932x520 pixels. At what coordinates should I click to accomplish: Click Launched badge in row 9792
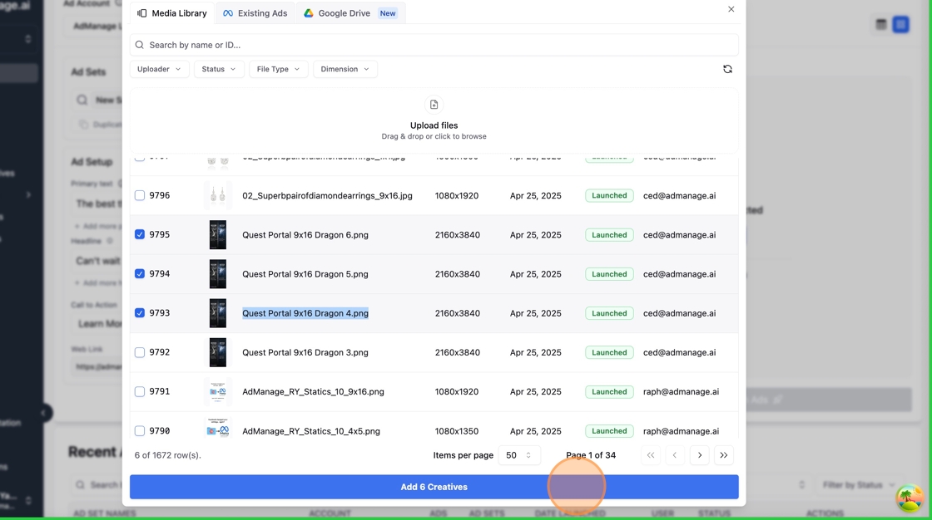click(609, 352)
